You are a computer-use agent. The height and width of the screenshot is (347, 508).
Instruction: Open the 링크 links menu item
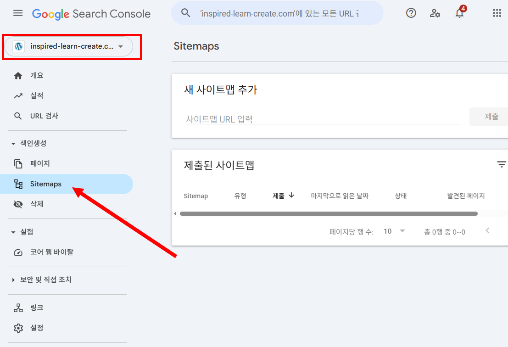coord(67,308)
